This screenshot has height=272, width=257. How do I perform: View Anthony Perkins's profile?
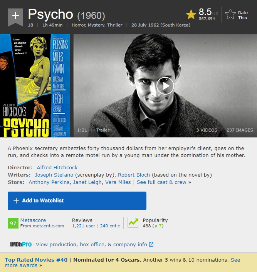pos(49,182)
